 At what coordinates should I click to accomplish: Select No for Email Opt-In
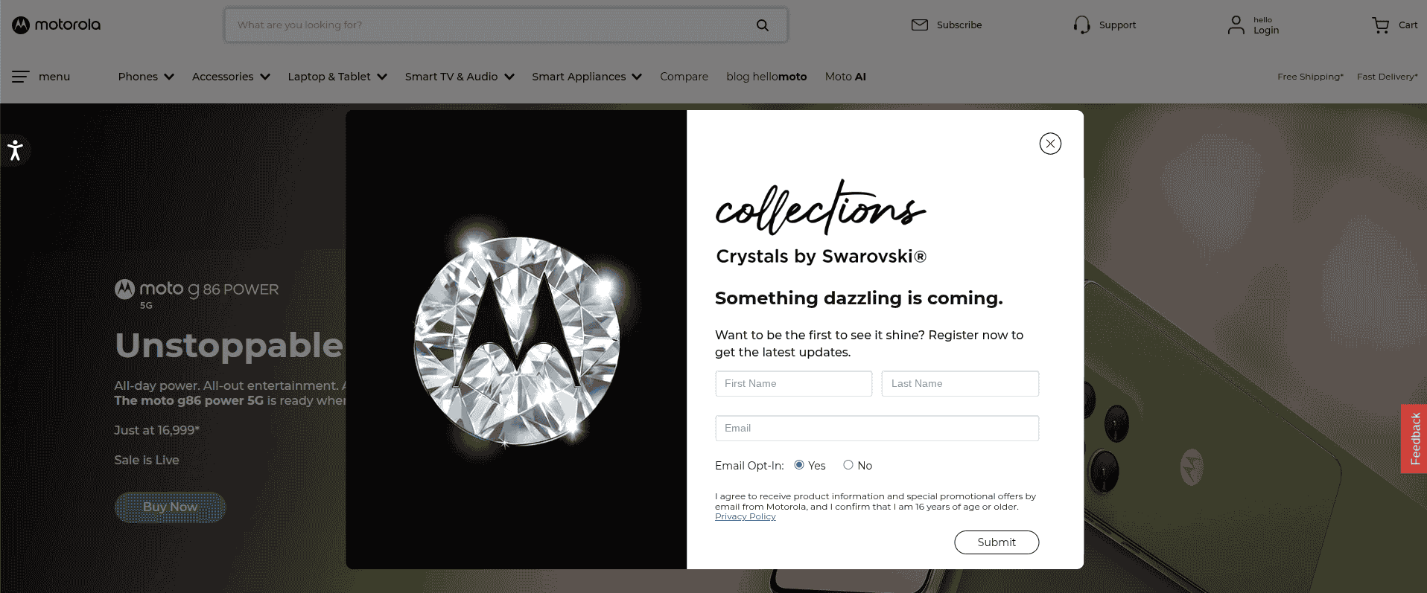[848, 465]
